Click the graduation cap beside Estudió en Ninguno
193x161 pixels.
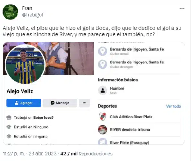(x=9, y=127)
